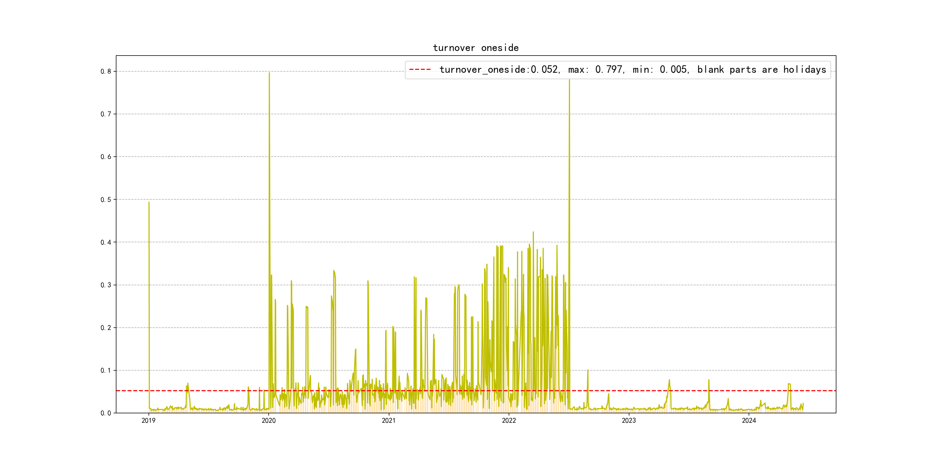Click the peak of the 2020 maximum spike
The image size is (929, 464).
pyautogui.click(x=269, y=73)
